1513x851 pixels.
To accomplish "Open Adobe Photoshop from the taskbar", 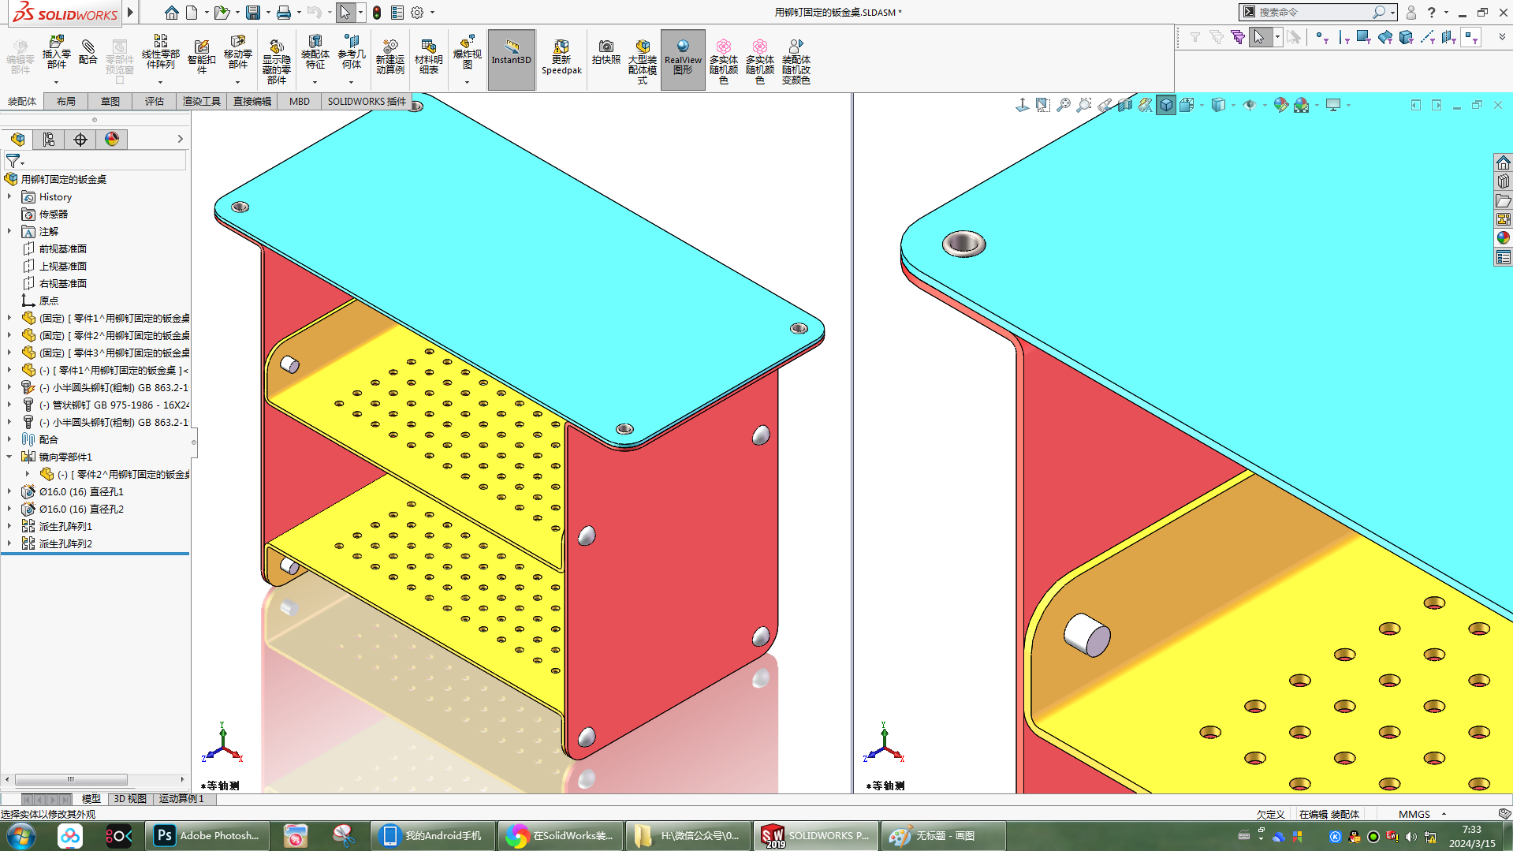I will 209,836.
